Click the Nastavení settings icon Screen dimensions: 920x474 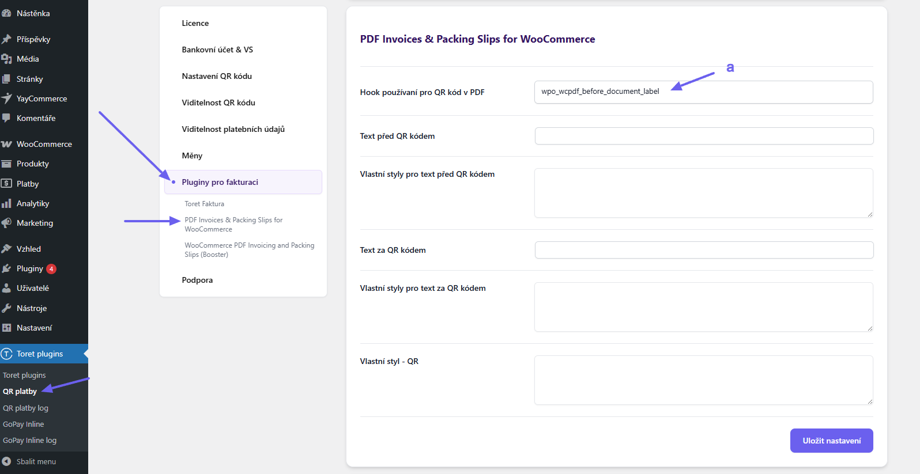pyautogui.click(x=6, y=328)
